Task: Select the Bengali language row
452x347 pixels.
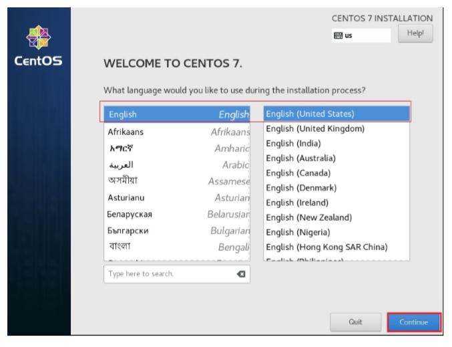Action: point(177,247)
